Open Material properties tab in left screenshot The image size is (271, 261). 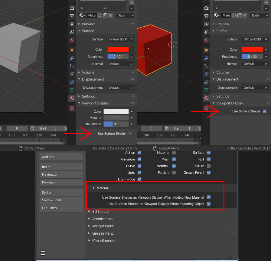coord(72,98)
